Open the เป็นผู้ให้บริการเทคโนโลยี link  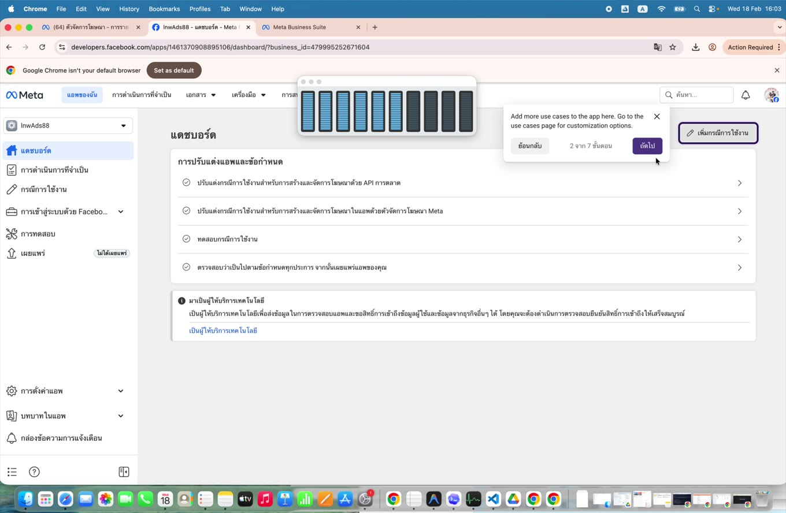click(223, 331)
